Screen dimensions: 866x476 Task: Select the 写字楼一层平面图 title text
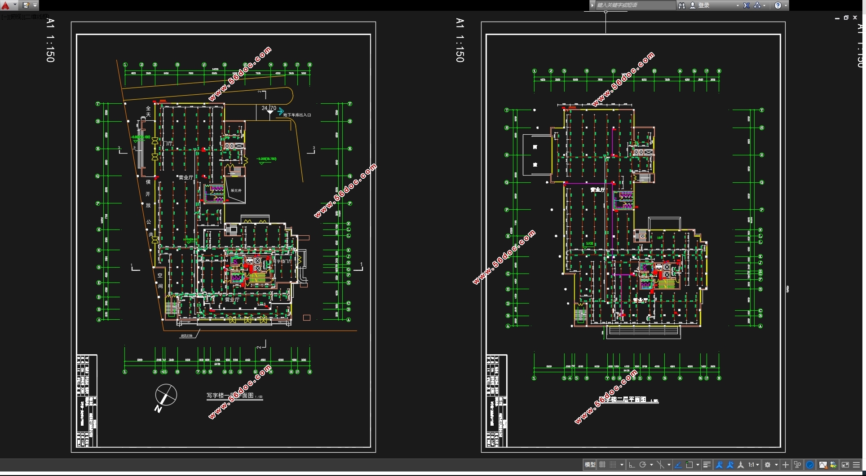pos(230,396)
